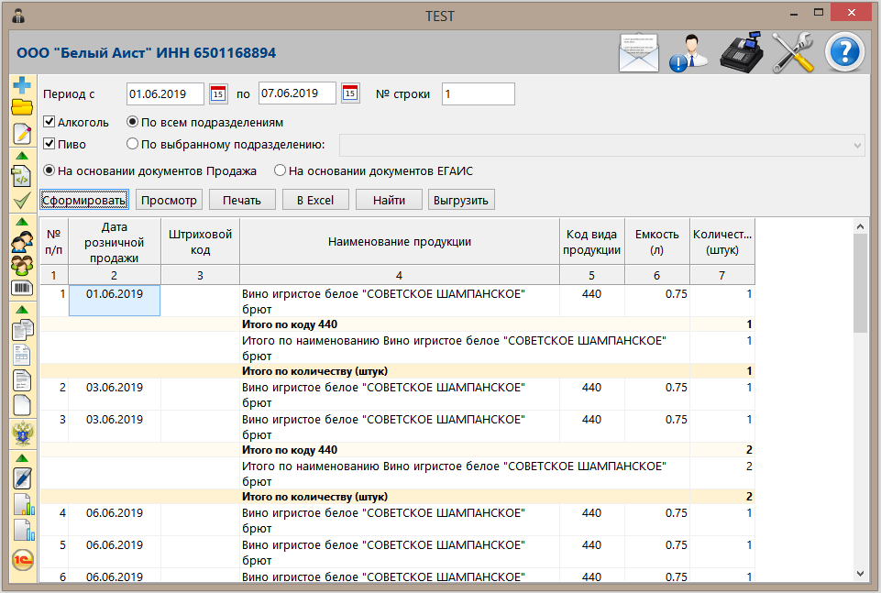Click the green checkmark icon

22,200
